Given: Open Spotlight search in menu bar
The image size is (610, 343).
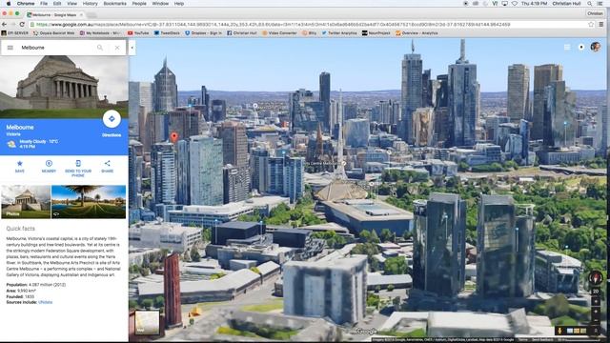Looking at the screenshot, I should click(590, 4).
